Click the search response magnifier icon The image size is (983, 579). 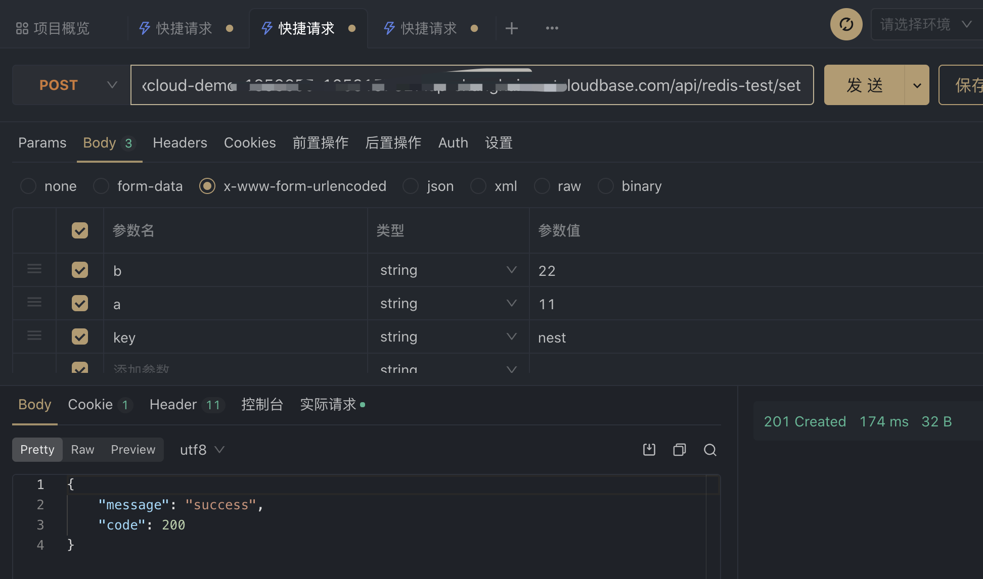point(710,450)
